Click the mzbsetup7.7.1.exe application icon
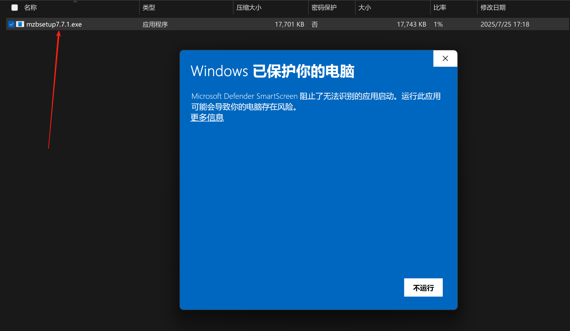This screenshot has height=331, width=570. 20,24
